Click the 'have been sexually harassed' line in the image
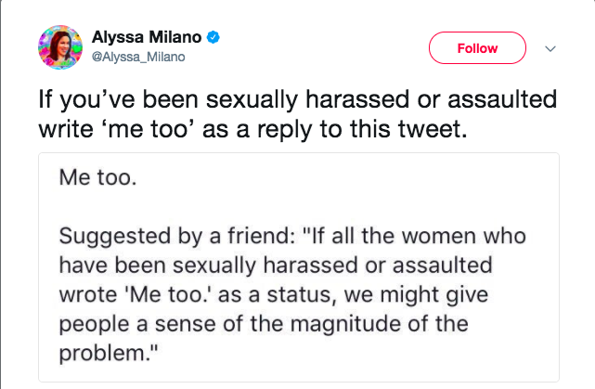595x389 pixels. [276, 266]
